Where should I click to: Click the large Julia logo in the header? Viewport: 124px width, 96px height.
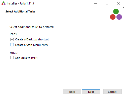pyautogui.click(x=116, y=14)
